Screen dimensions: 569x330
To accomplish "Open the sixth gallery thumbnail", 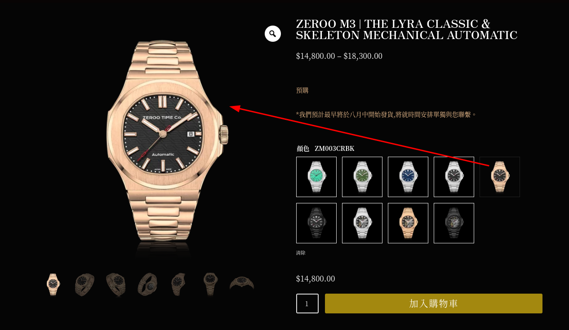I will pos(210,285).
